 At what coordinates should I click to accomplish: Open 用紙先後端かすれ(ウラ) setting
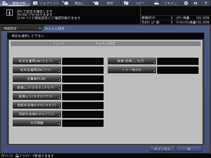click(x=37, y=114)
